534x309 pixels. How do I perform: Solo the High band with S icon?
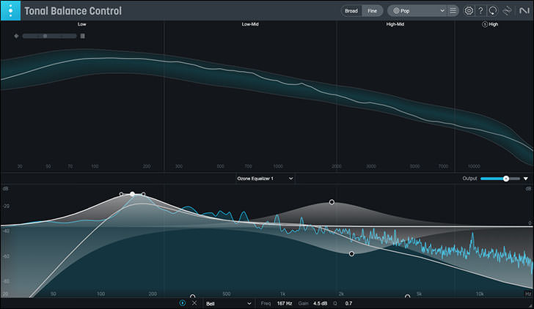[x=485, y=24]
